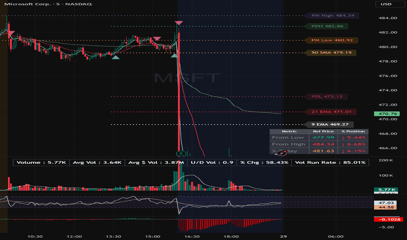Open the green E earnings marker
Screen dimensions: 407x240
[181, 153]
